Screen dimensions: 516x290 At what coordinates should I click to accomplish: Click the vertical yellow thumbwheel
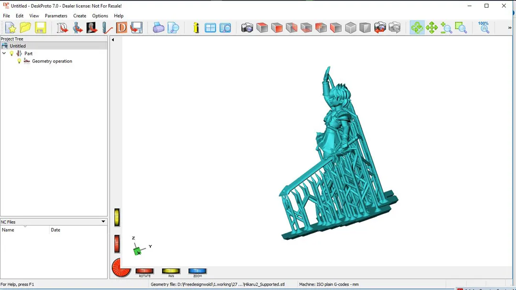click(x=117, y=217)
